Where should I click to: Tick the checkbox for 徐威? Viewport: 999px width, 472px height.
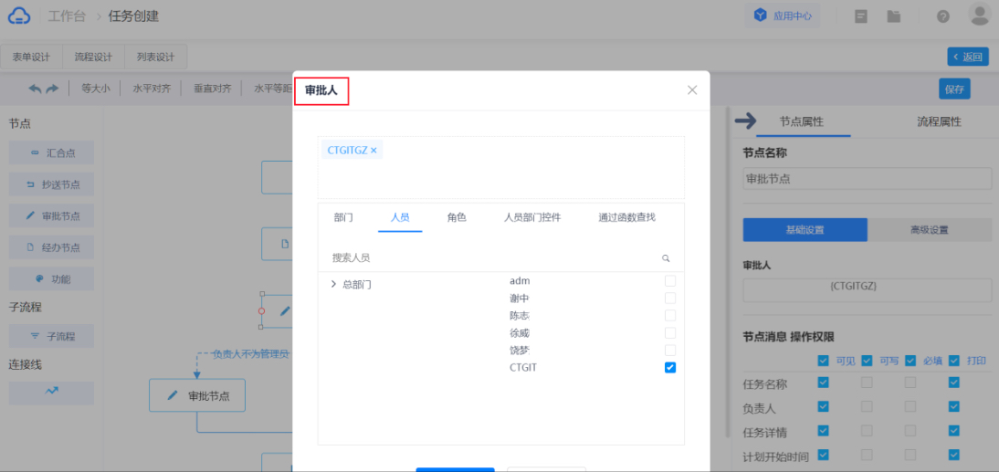[x=670, y=332]
